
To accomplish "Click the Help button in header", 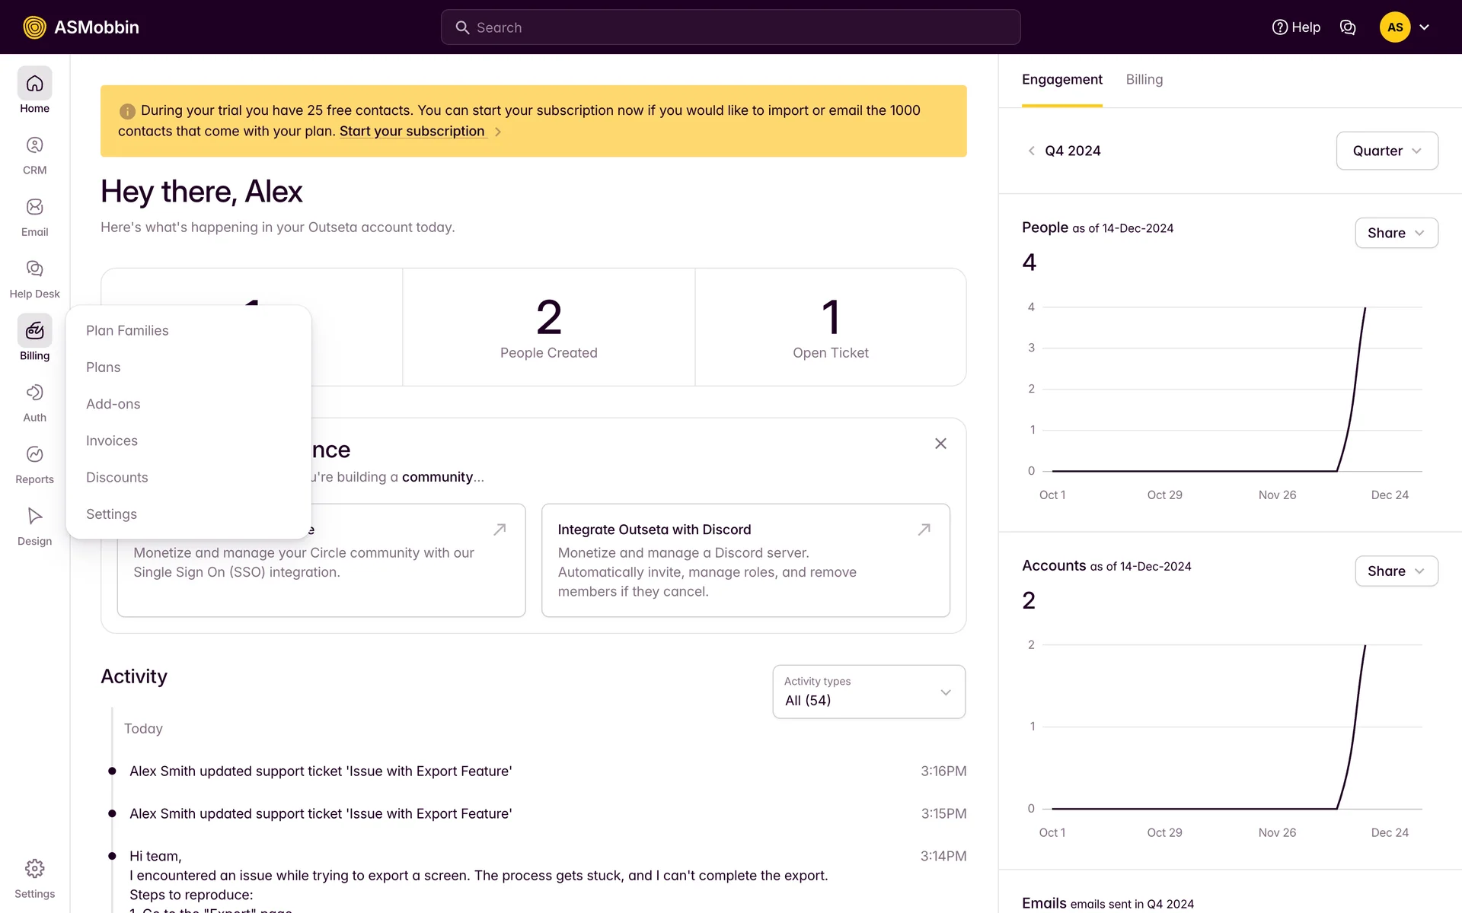I will [1296, 27].
